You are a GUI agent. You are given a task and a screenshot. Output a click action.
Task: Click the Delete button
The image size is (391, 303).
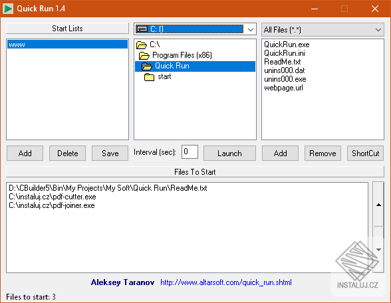pos(68,153)
